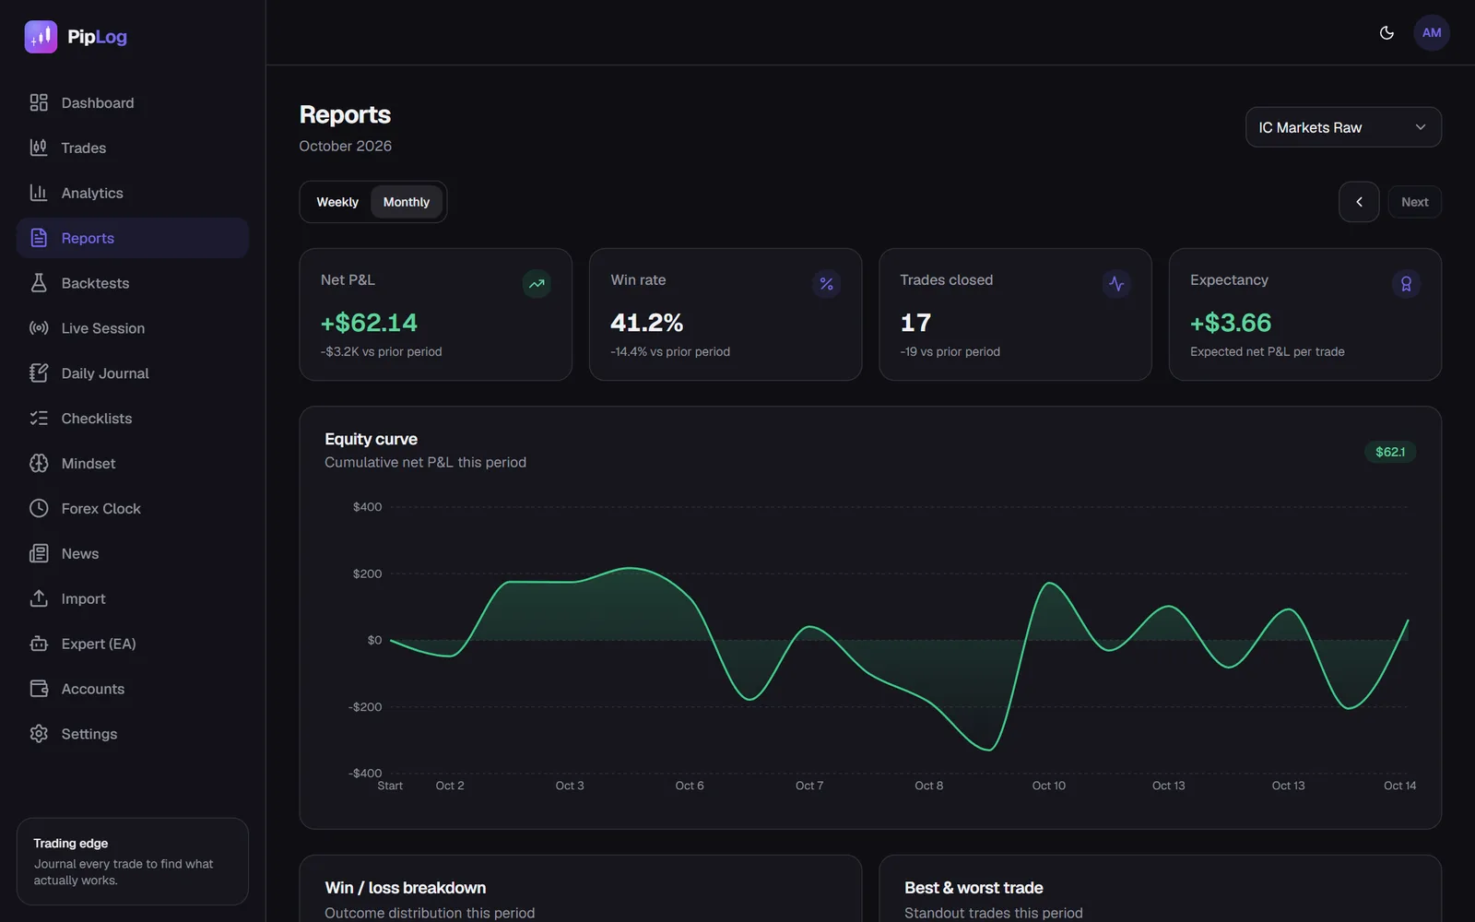Click percent icon on Win rate card
Viewport: 1475px width, 922px height.
tap(827, 284)
